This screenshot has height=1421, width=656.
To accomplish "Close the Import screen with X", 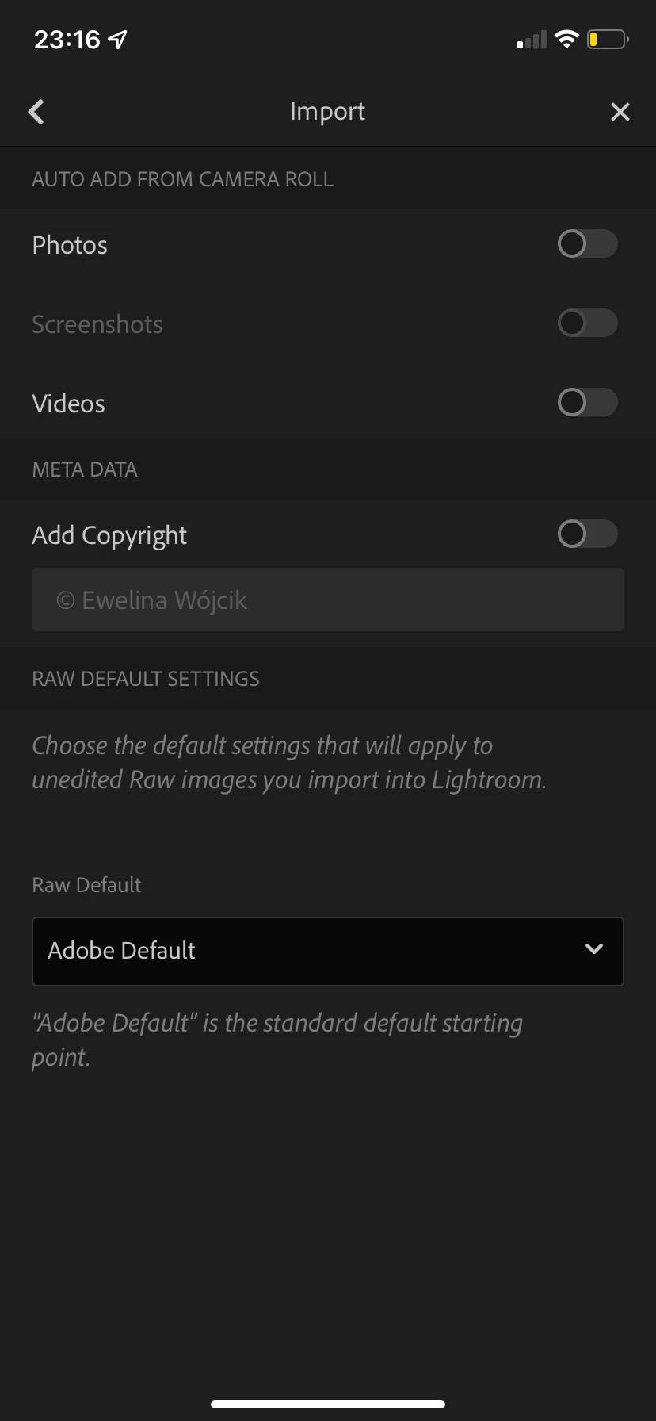I will coord(620,112).
